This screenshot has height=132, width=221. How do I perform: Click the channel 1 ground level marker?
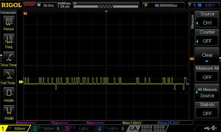click(21, 82)
